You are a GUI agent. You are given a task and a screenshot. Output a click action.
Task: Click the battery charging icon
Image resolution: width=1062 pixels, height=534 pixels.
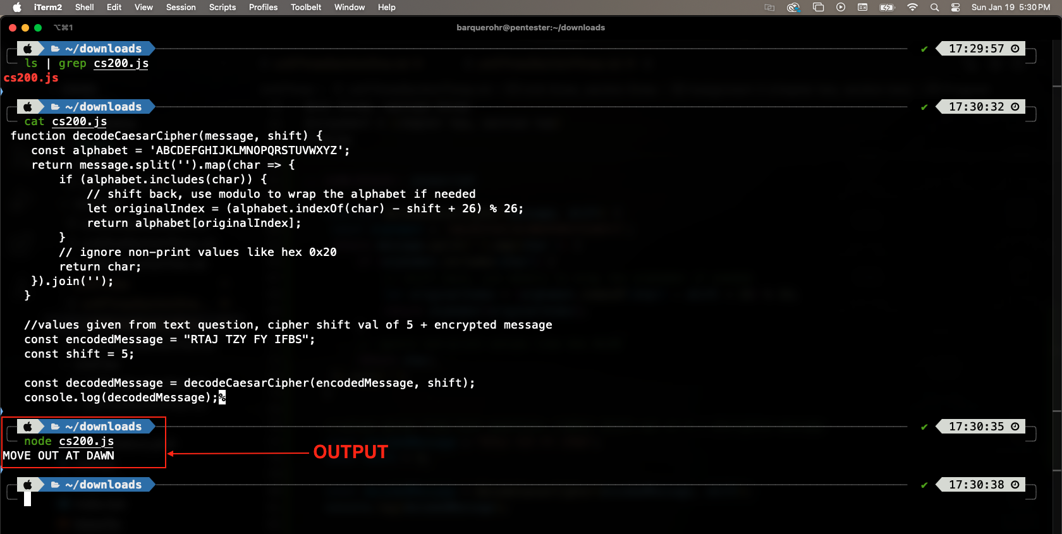[x=888, y=7]
